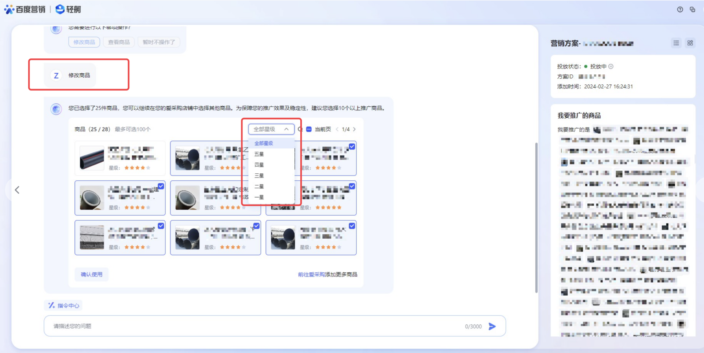Click the pause icon beside 投放中
The height and width of the screenshot is (353, 704).
pos(611,66)
